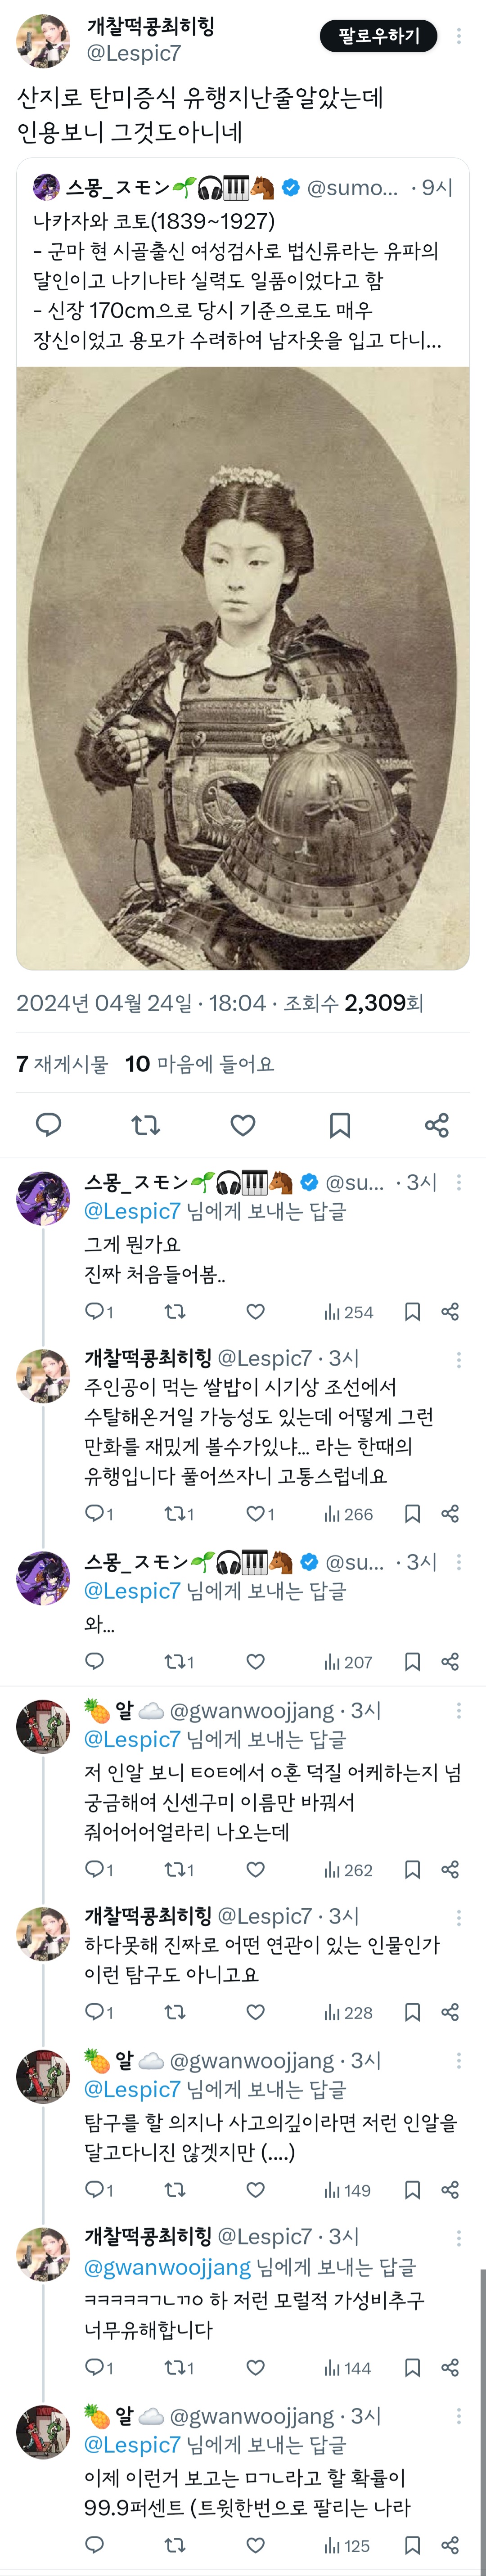This screenshot has width=486, height=2576.
Task: Like the main post via the heart icon
Action: tap(243, 1125)
